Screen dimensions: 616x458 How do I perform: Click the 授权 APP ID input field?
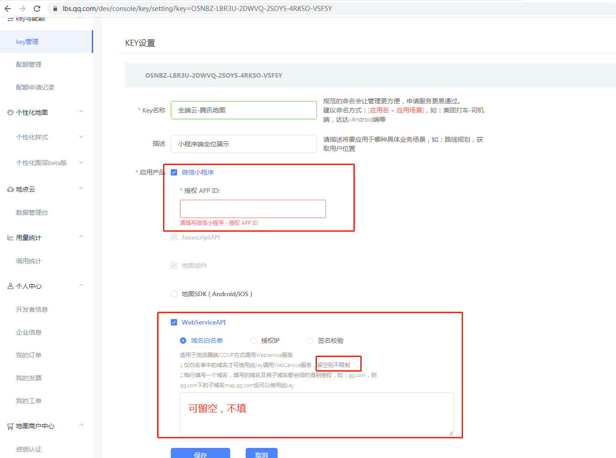(x=253, y=209)
